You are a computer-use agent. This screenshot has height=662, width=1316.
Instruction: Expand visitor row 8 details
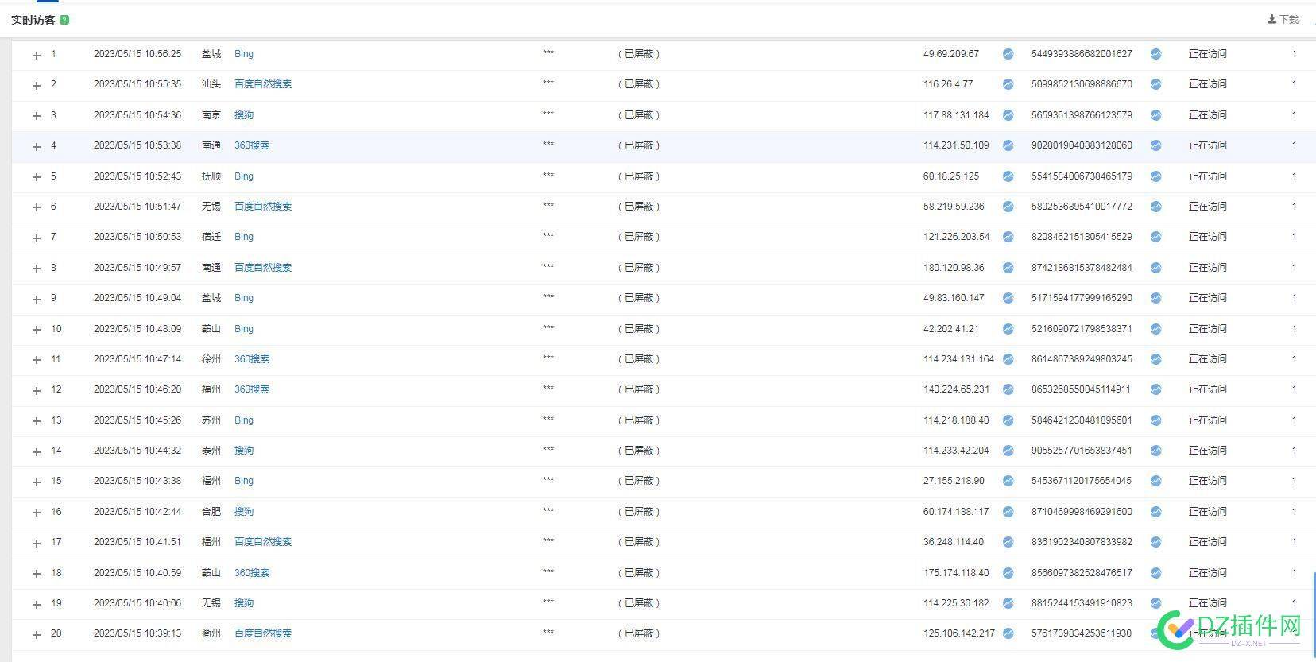click(x=36, y=269)
